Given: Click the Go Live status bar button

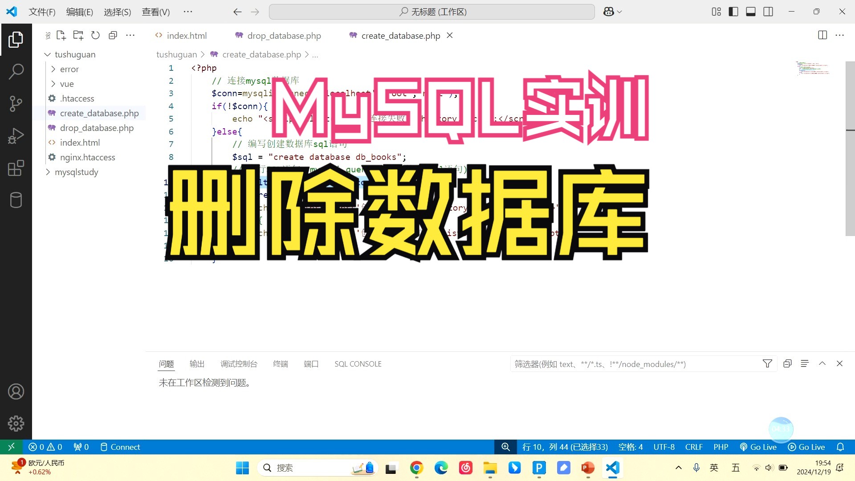Looking at the screenshot, I should 758,447.
